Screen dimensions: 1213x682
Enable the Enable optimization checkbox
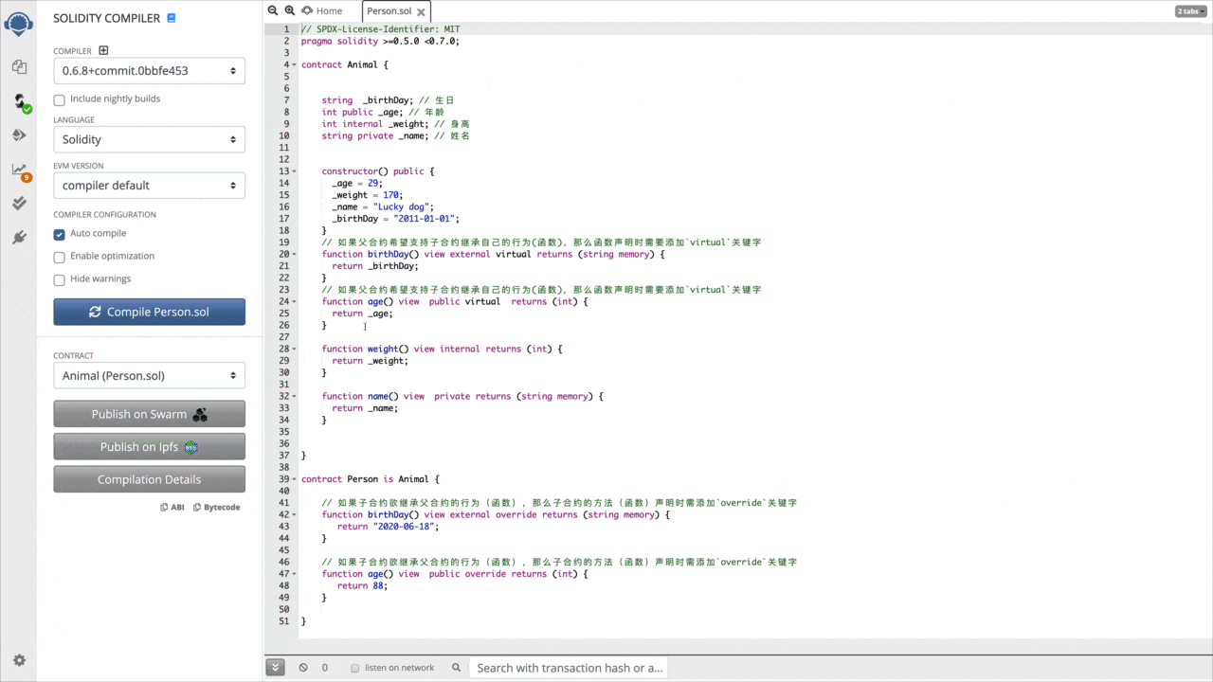[x=60, y=257]
